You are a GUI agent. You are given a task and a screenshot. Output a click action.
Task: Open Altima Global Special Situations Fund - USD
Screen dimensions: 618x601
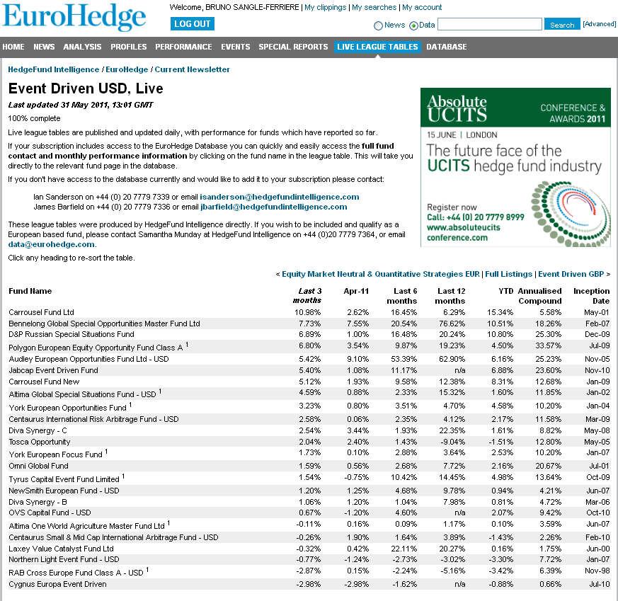coord(82,394)
